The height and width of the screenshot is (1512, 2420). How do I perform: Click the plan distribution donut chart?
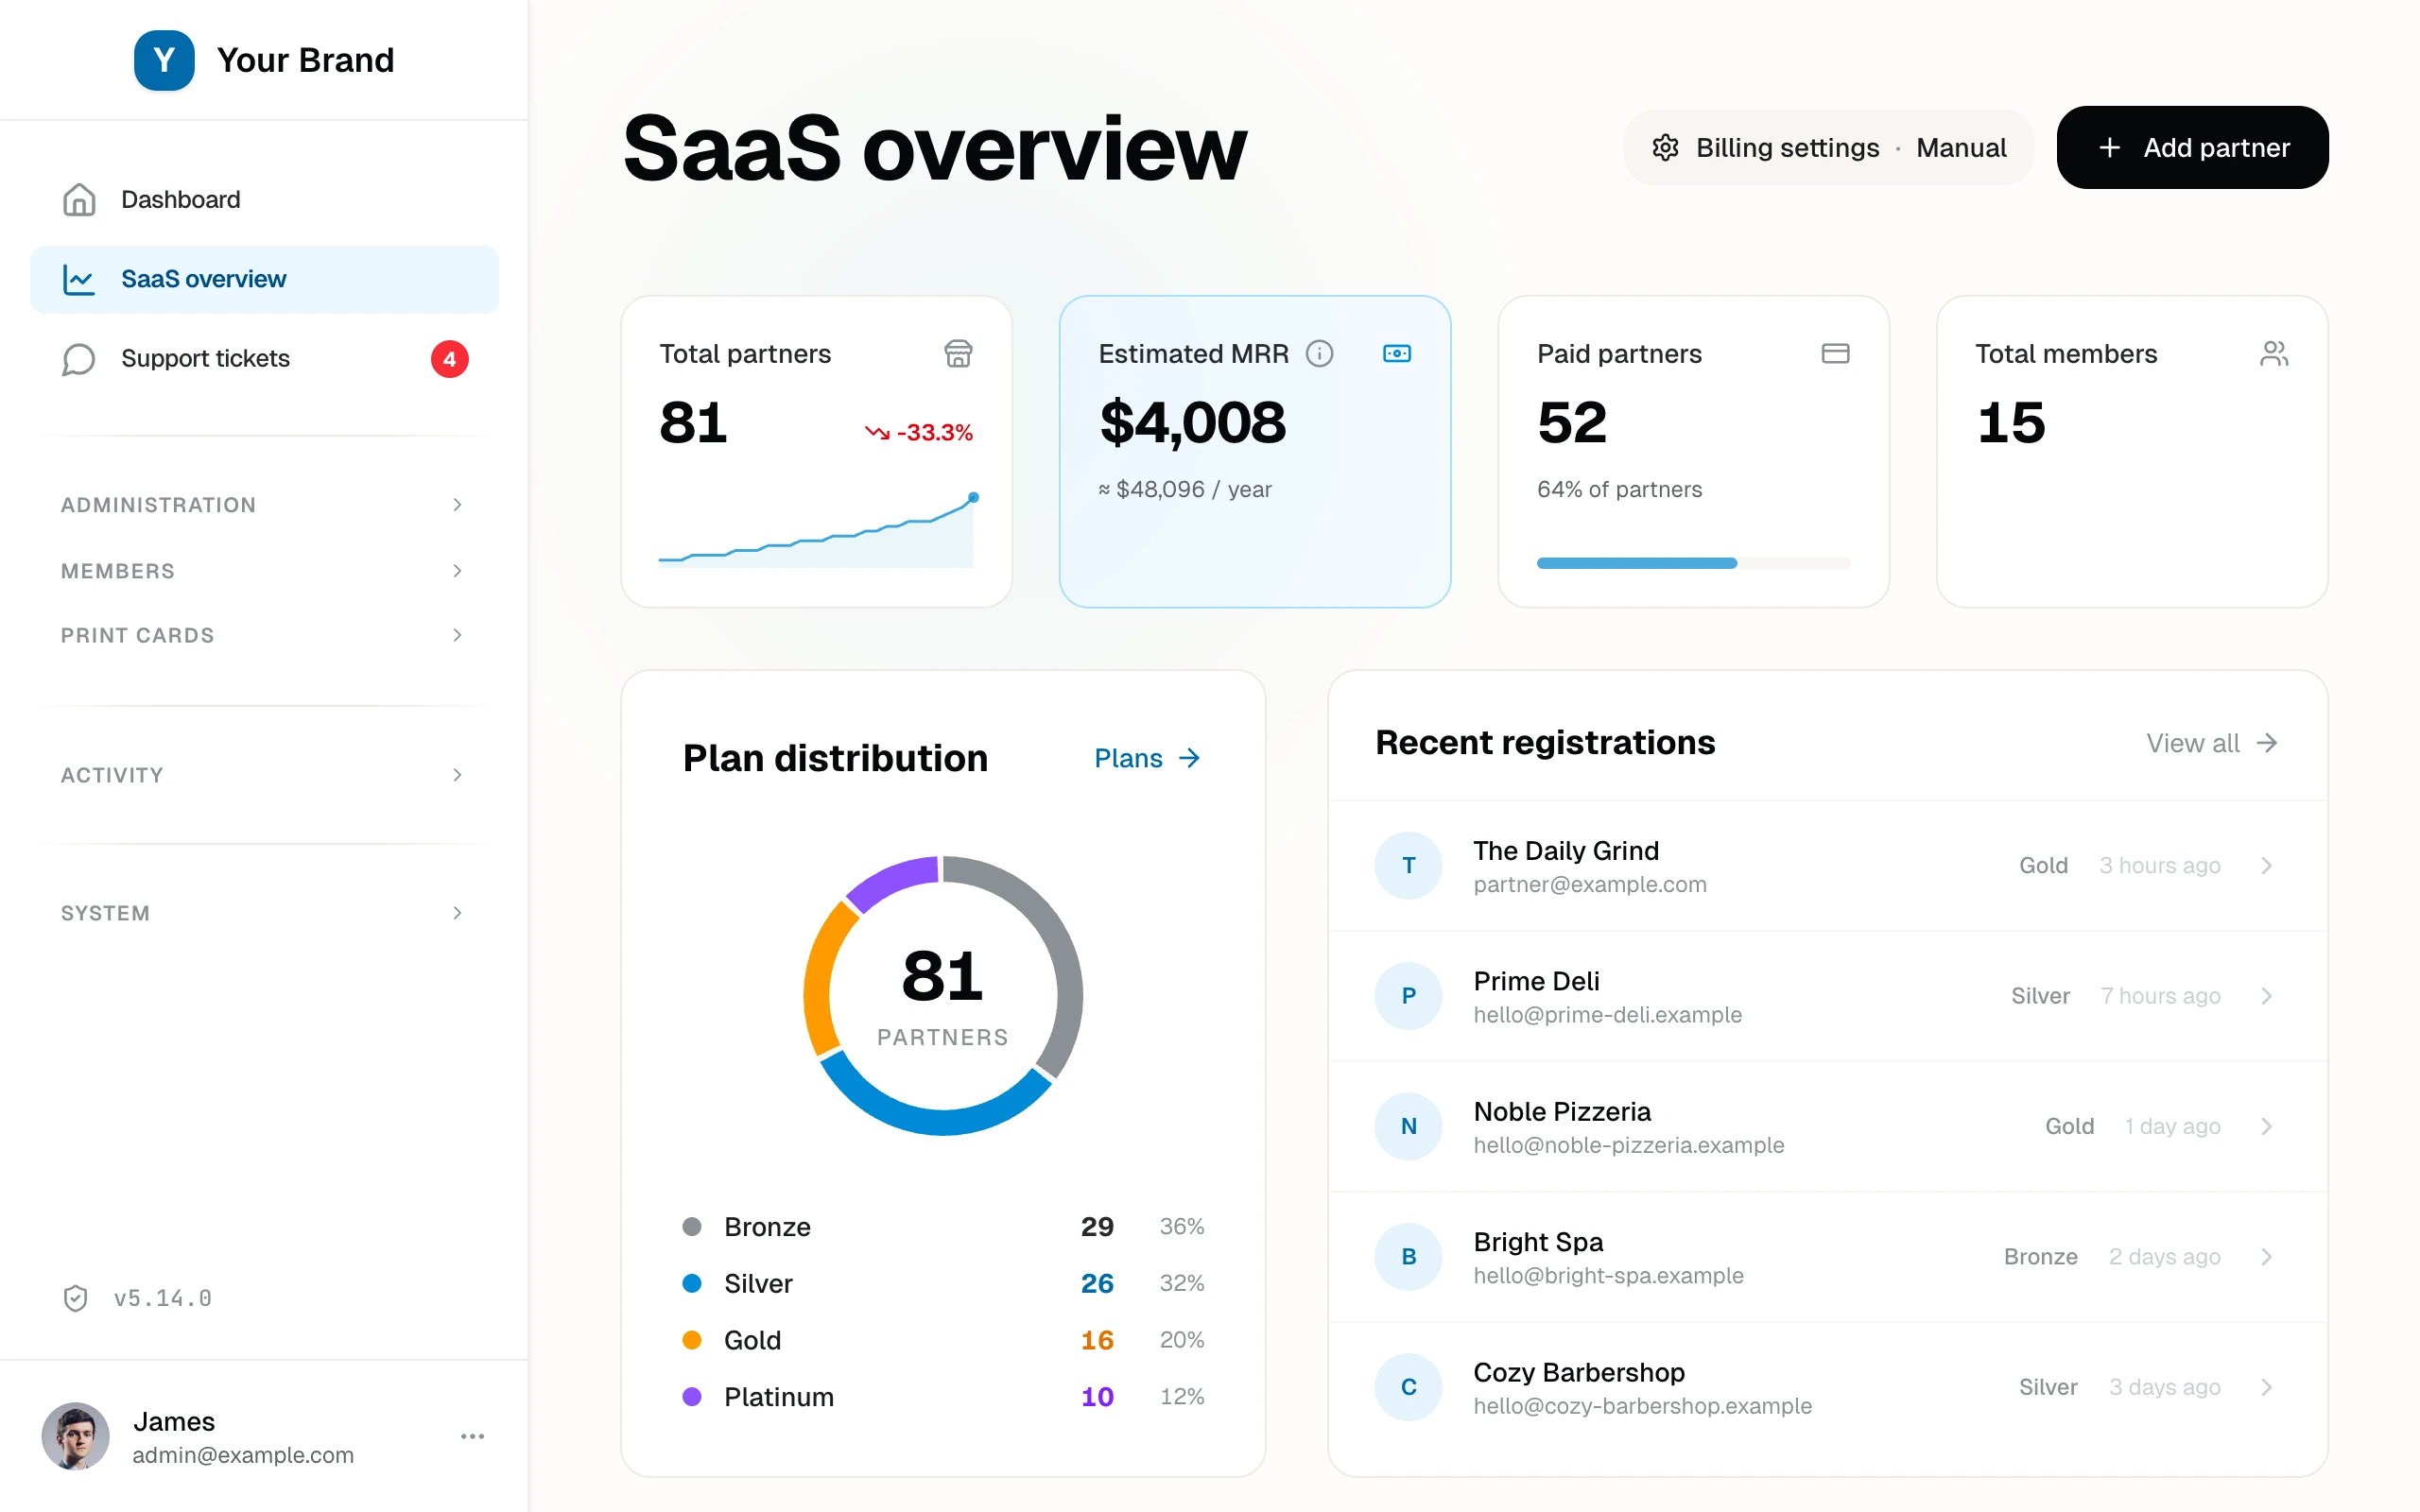click(x=943, y=996)
